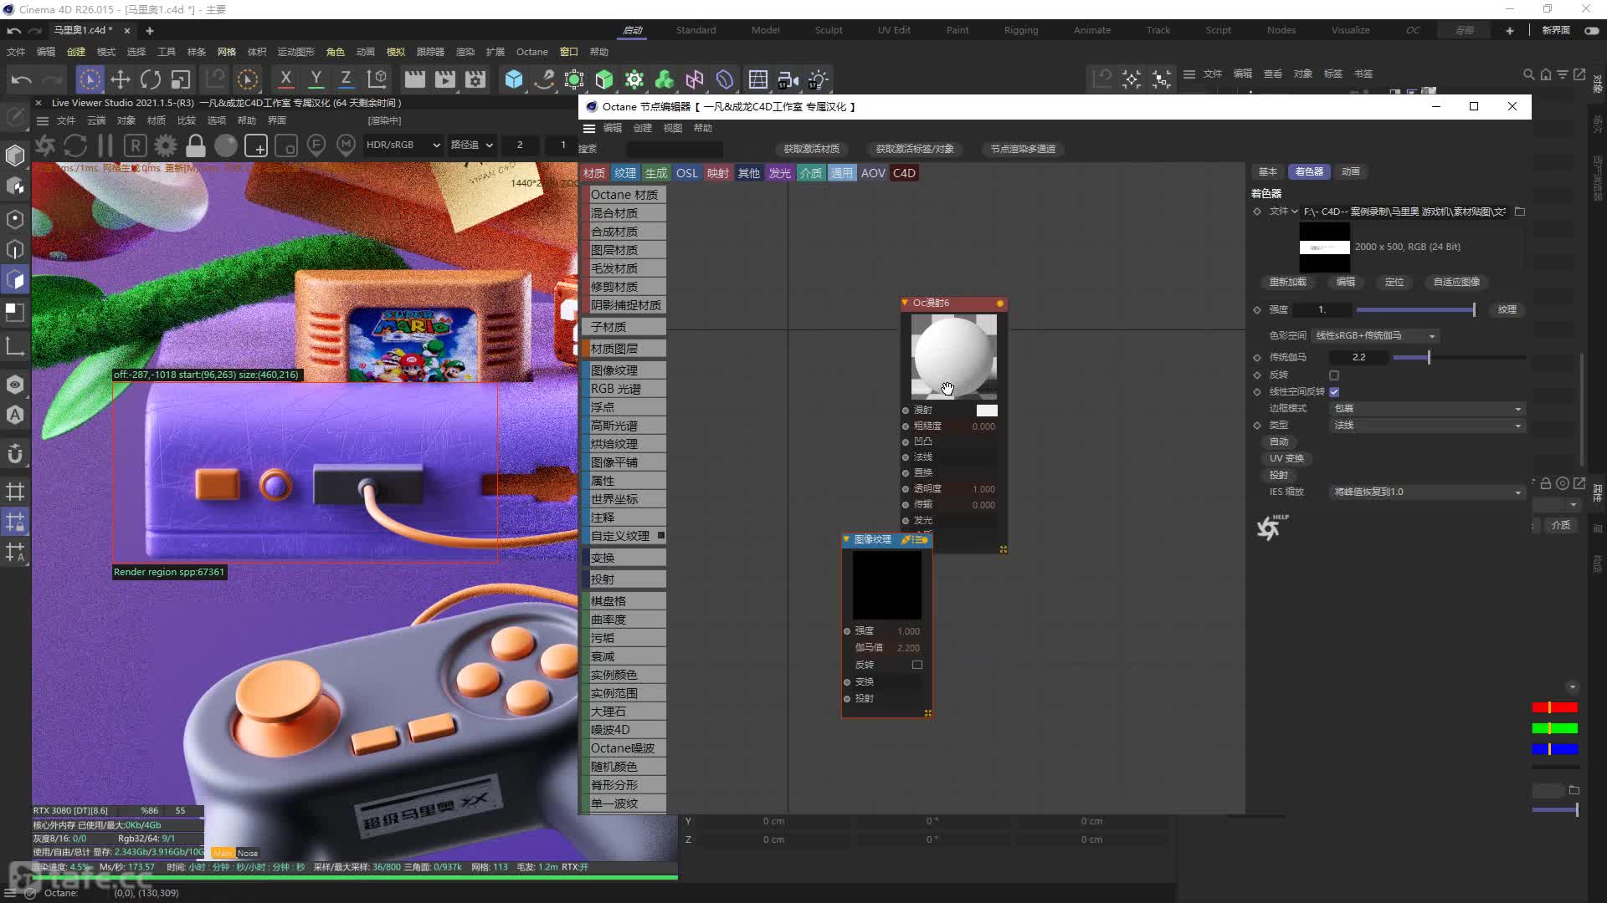Click Octane send-scene logo in Live Viewer
Viewport: 1607px width, 903px height.
tap(44, 145)
